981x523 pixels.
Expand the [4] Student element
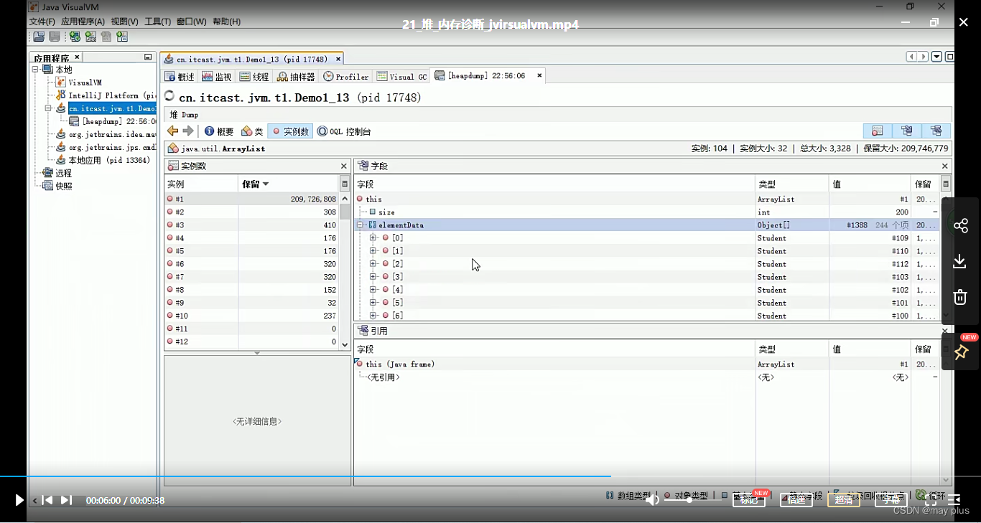(373, 289)
